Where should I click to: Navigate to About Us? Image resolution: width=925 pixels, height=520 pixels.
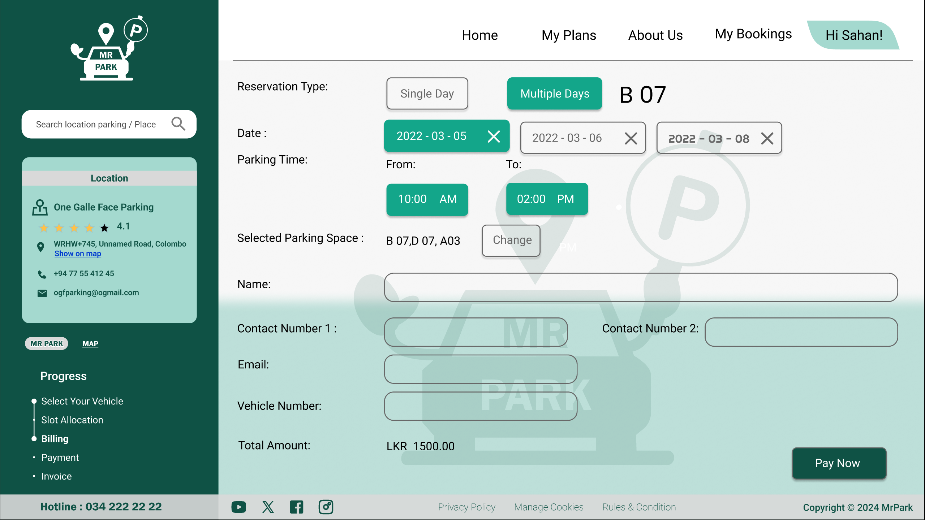(655, 35)
